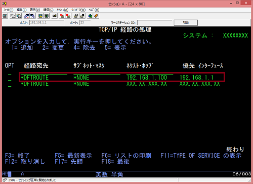Click the print screen toolbar icon
Image resolution: width=253 pixels, height=184 pixels.
[x=5, y=16]
